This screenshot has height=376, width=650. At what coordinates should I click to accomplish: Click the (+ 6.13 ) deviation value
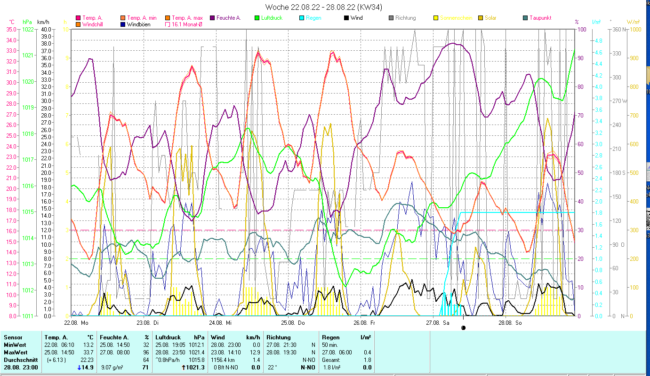(x=56, y=360)
